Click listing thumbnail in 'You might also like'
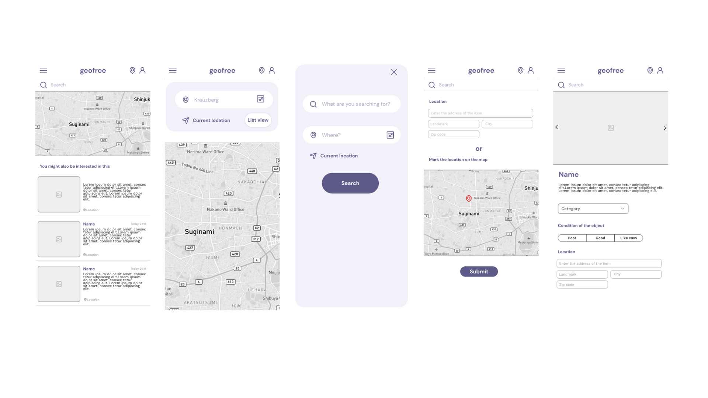The height and width of the screenshot is (398, 708). [59, 194]
